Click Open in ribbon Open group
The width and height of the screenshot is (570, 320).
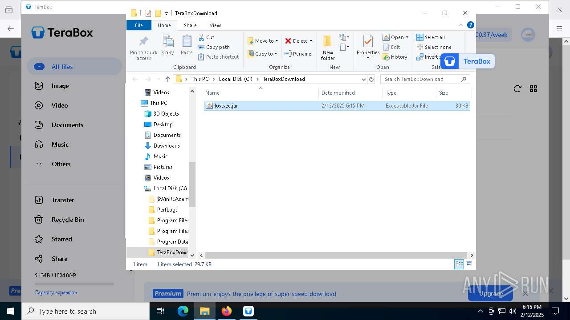pyautogui.click(x=393, y=37)
